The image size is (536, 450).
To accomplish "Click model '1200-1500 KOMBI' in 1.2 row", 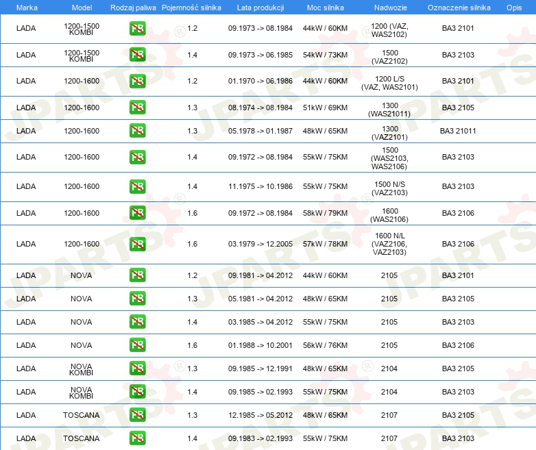I will 82,29.
